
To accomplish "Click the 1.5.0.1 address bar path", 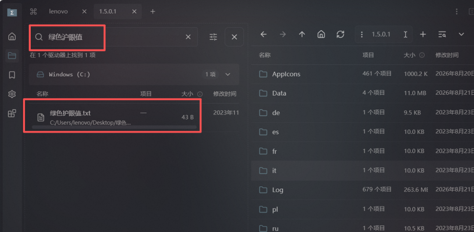I will click(x=381, y=35).
